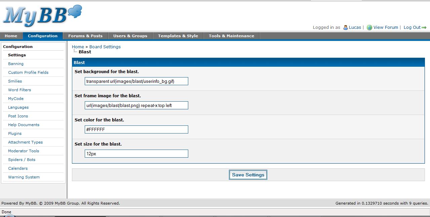Focus the blast frame image field
The width and height of the screenshot is (430, 217).
click(x=136, y=105)
